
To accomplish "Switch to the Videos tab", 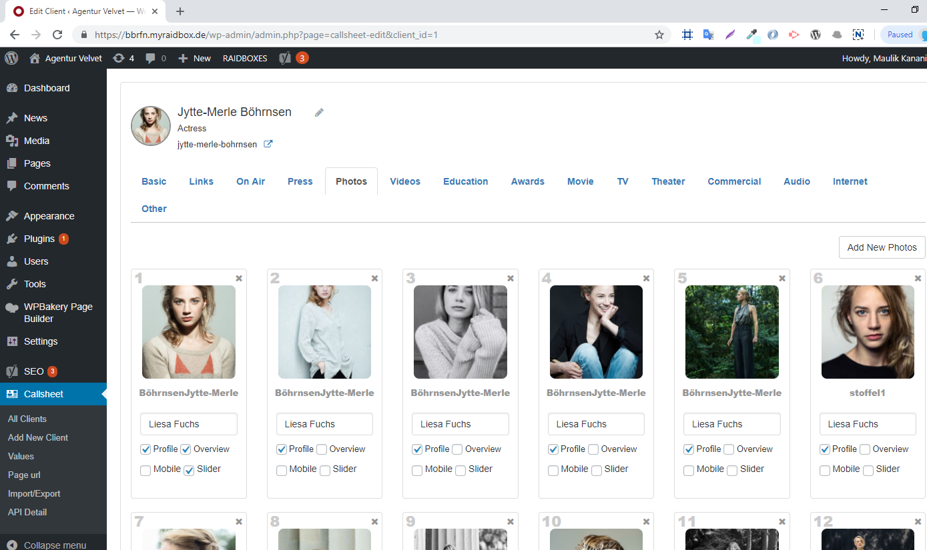I will pos(405,181).
